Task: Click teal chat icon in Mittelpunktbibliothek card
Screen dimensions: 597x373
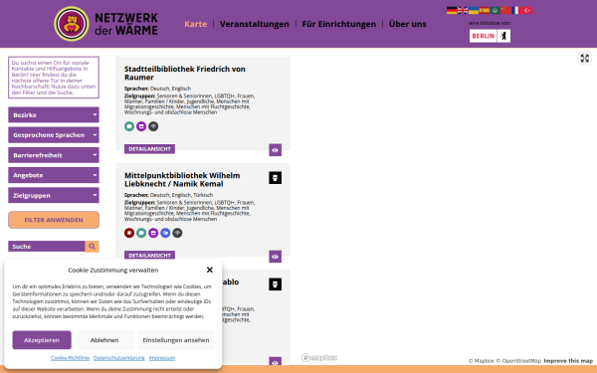Action: (141, 233)
